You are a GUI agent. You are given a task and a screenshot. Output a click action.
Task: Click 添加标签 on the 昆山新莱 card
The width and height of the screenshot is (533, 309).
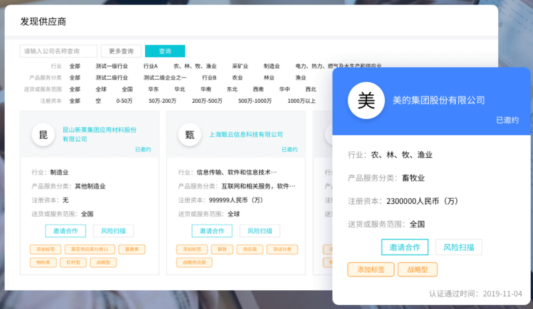45,249
